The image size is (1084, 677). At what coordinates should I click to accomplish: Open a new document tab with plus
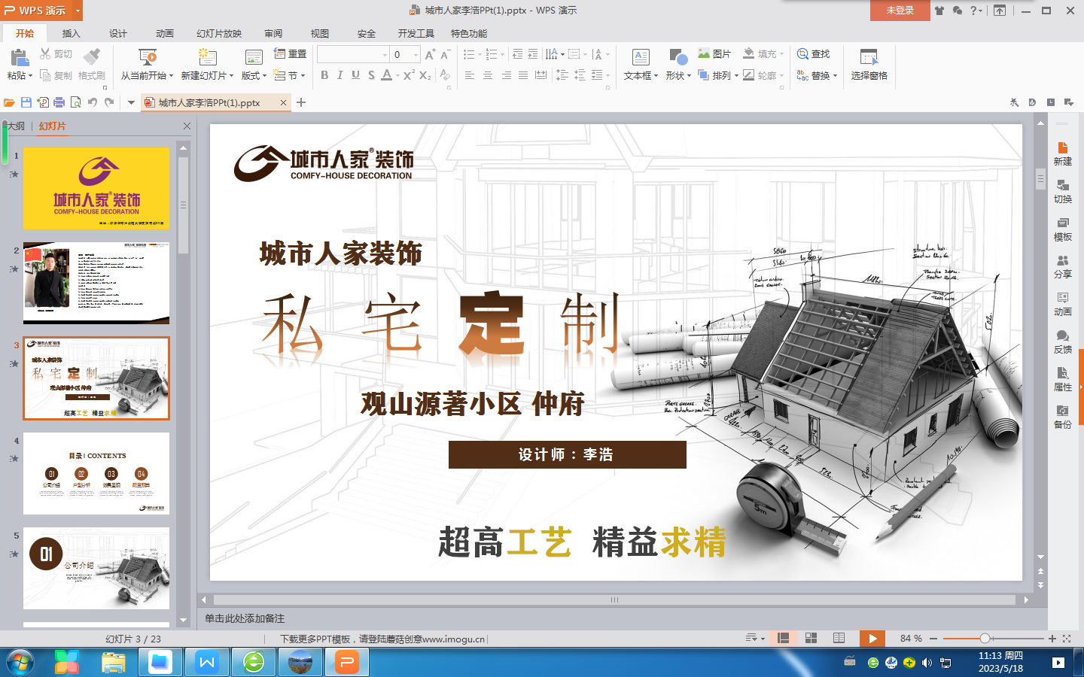coord(301,102)
